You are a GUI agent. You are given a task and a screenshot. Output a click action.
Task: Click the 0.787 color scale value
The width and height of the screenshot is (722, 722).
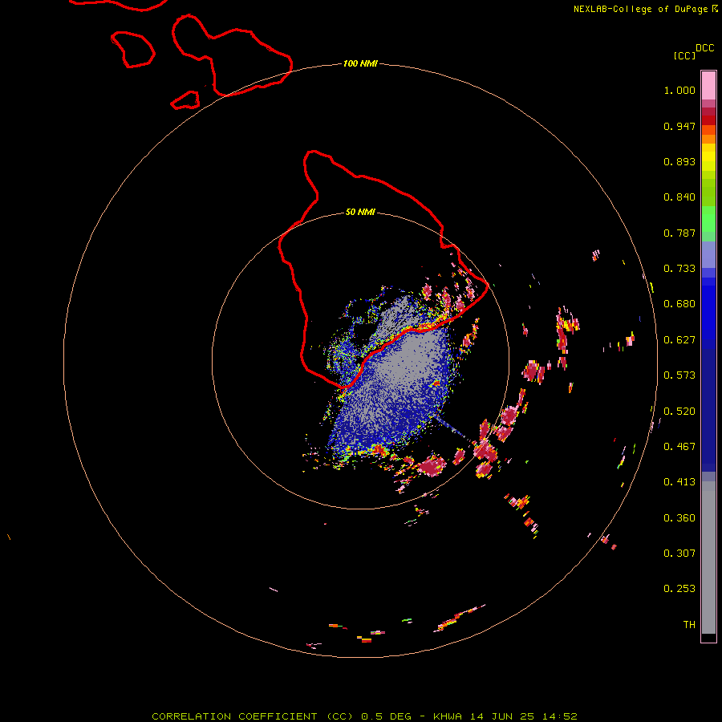click(679, 233)
